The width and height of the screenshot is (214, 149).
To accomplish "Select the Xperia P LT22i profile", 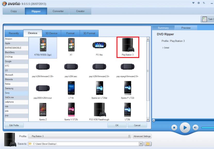I will pos(127,90).
